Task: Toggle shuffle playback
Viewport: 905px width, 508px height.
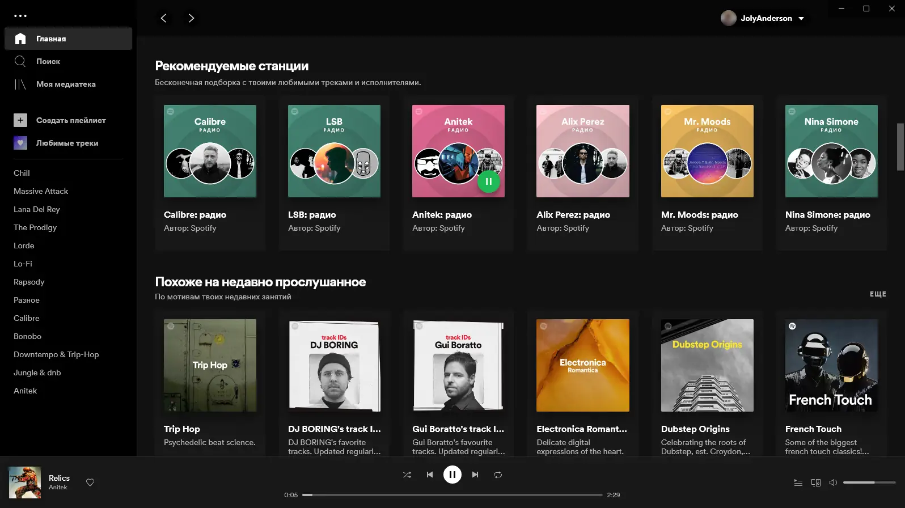Action: tap(407, 475)
